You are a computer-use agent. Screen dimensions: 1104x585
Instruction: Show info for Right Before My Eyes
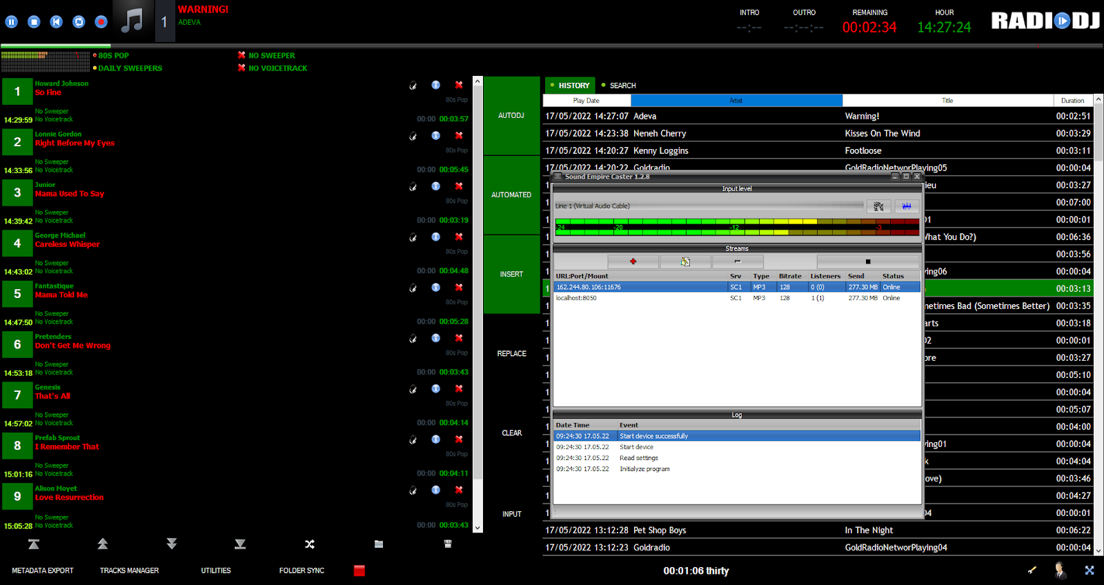436,135
